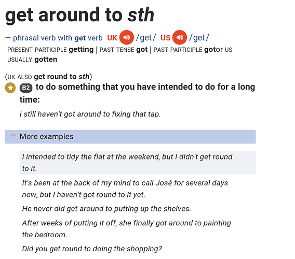This screenshot has width=295, height=259.
Task: Click the example sentence about fixing that tap
Action: tap(90, 114)
